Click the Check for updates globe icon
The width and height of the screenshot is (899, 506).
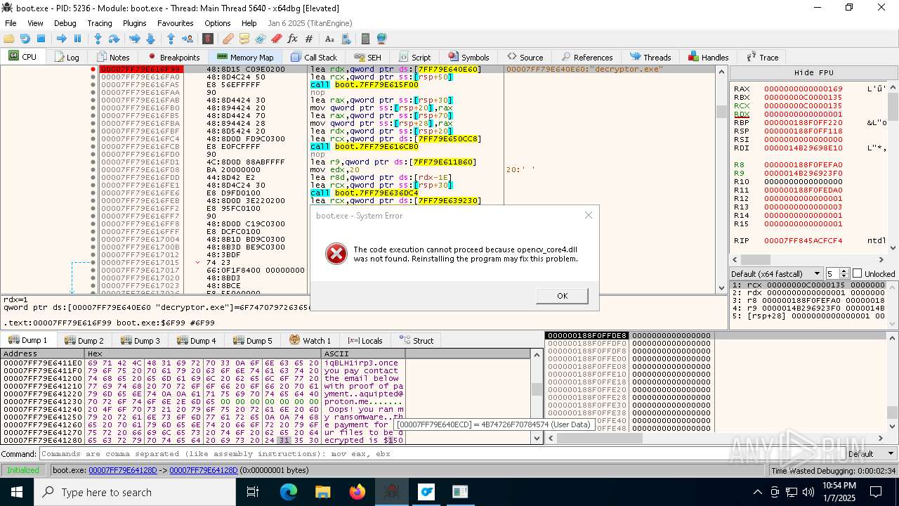382,39
